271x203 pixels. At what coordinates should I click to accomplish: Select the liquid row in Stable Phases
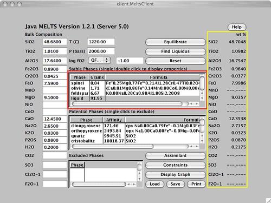[x=135, y=99]
